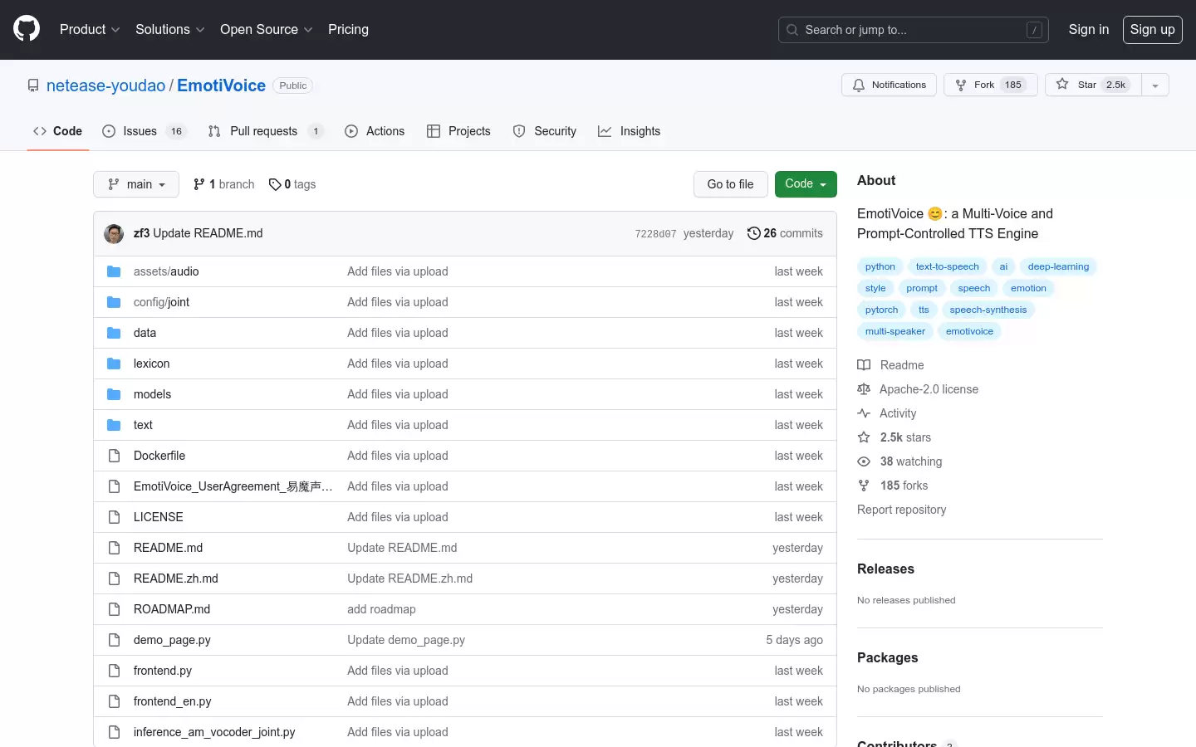Click the Search or jump to field

[x=913, y=30]
